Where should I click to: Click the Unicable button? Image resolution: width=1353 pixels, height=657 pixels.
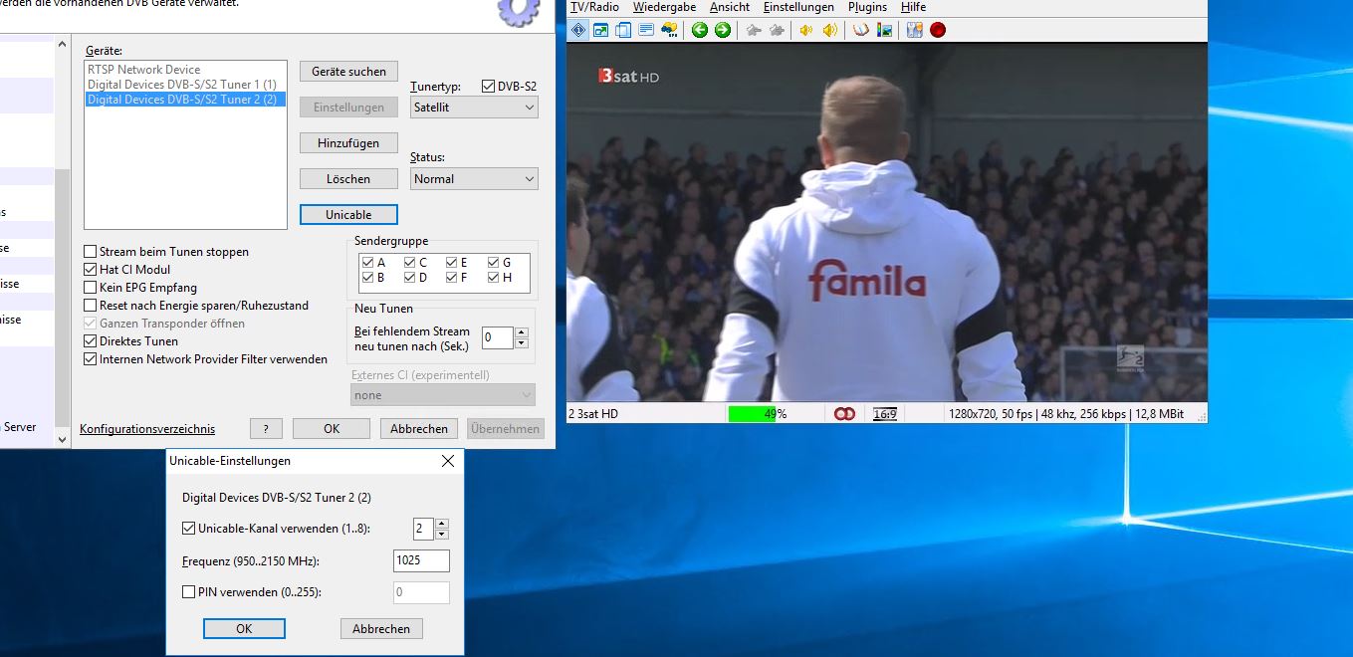tap(348, 215)
